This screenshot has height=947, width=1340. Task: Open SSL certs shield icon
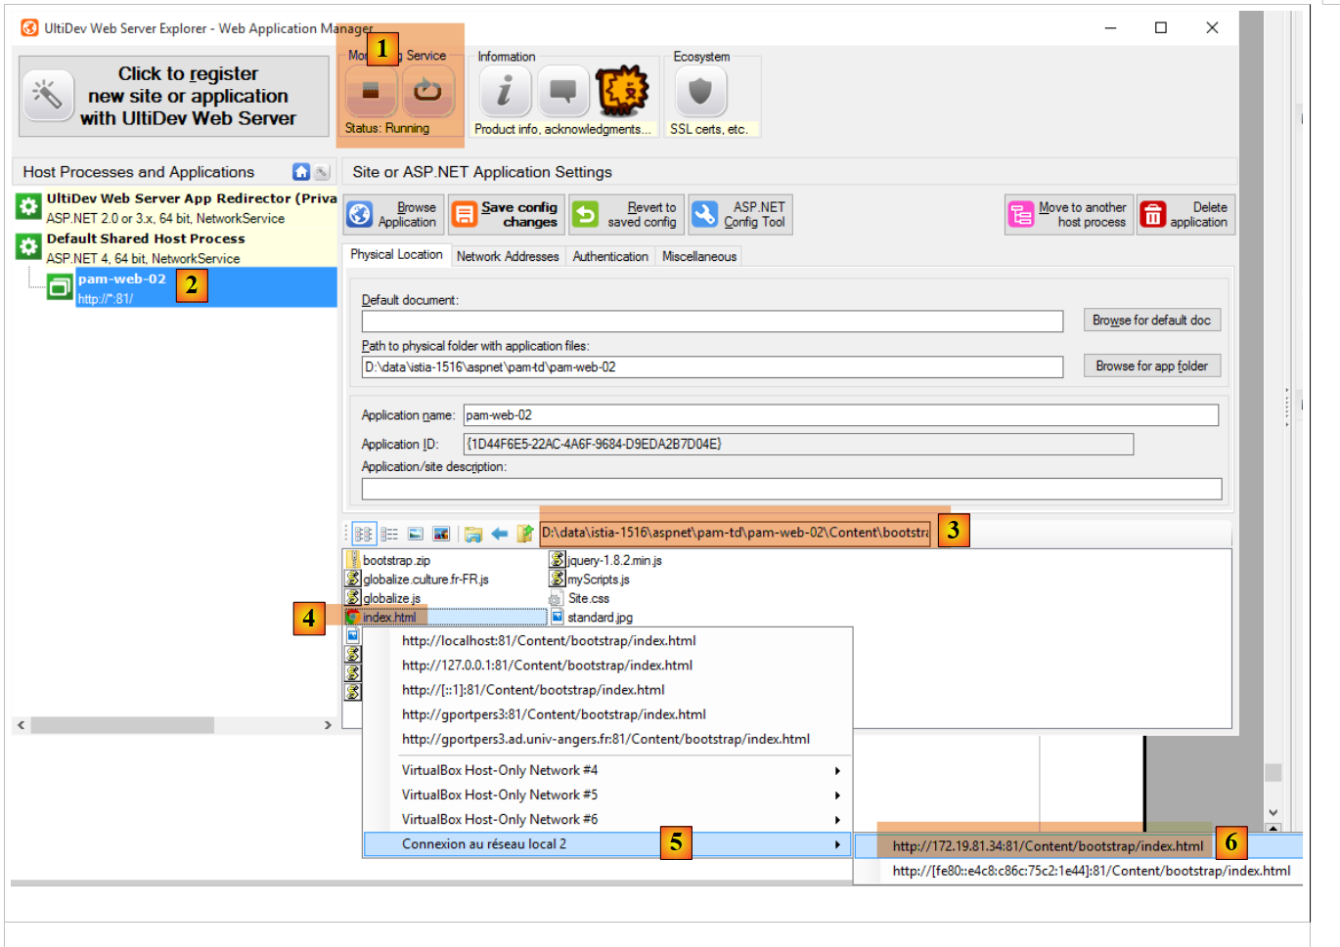click(700, 92)
